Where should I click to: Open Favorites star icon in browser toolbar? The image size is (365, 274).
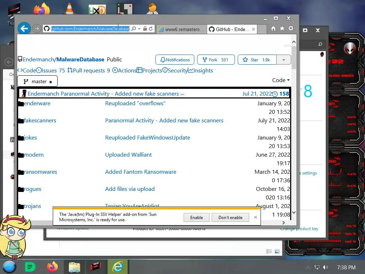[x=282, y=29]
